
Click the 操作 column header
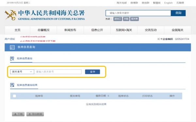pyautogui.click(x=172, y=96)
